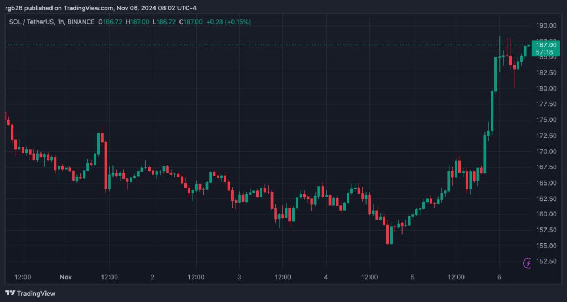The image size is (567, 302).
Task: Click the BINANCE exchange label
Action: [81, 22]
